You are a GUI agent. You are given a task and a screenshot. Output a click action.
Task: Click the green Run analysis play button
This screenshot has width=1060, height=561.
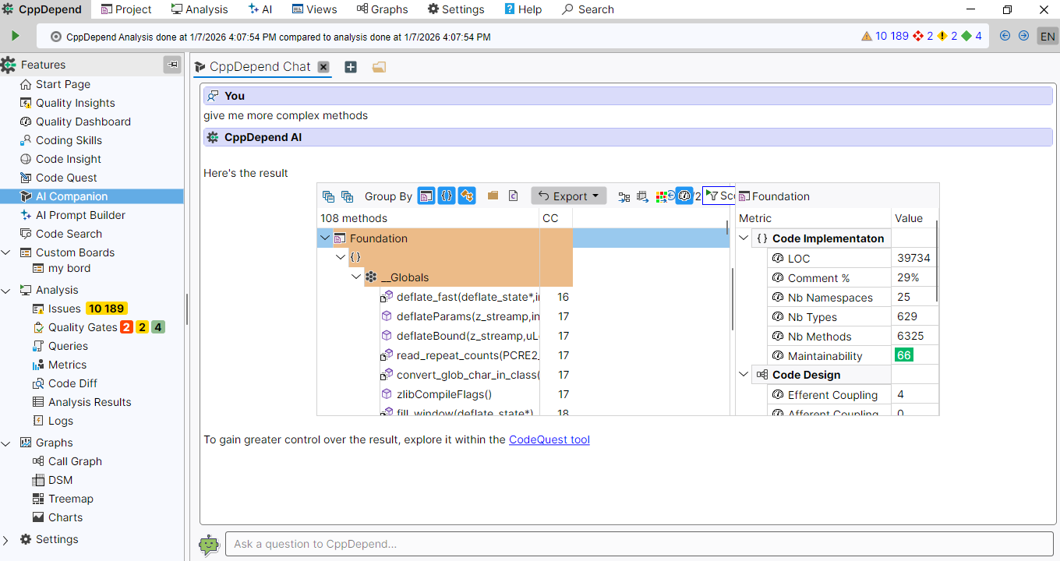coord(15,36)
